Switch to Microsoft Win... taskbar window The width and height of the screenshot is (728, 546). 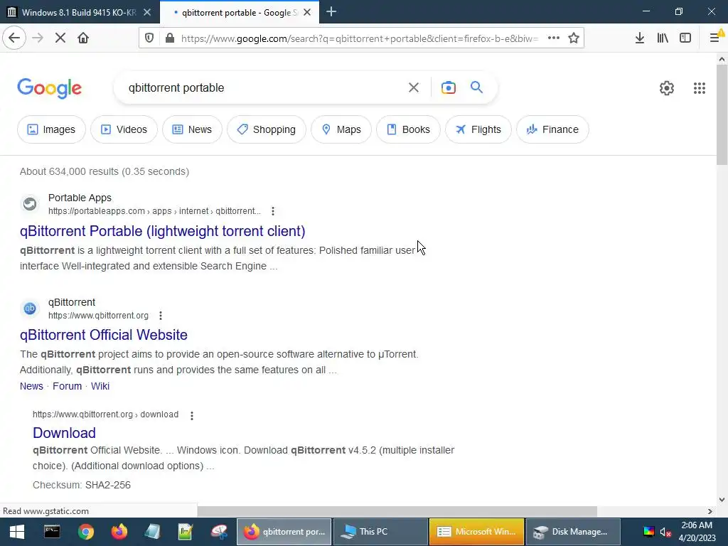point(477,532)
